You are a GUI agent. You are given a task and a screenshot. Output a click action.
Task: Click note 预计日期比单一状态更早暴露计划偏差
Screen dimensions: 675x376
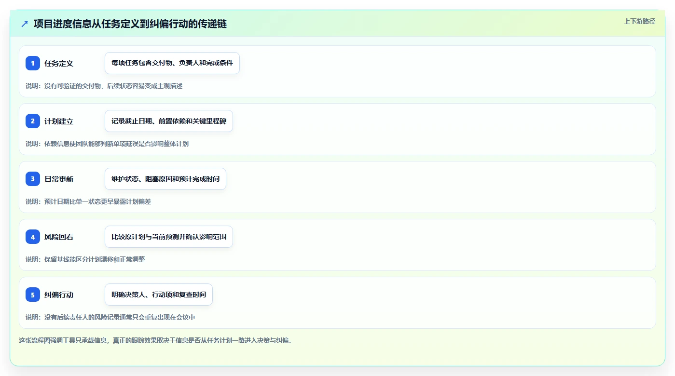pos(88,201)
